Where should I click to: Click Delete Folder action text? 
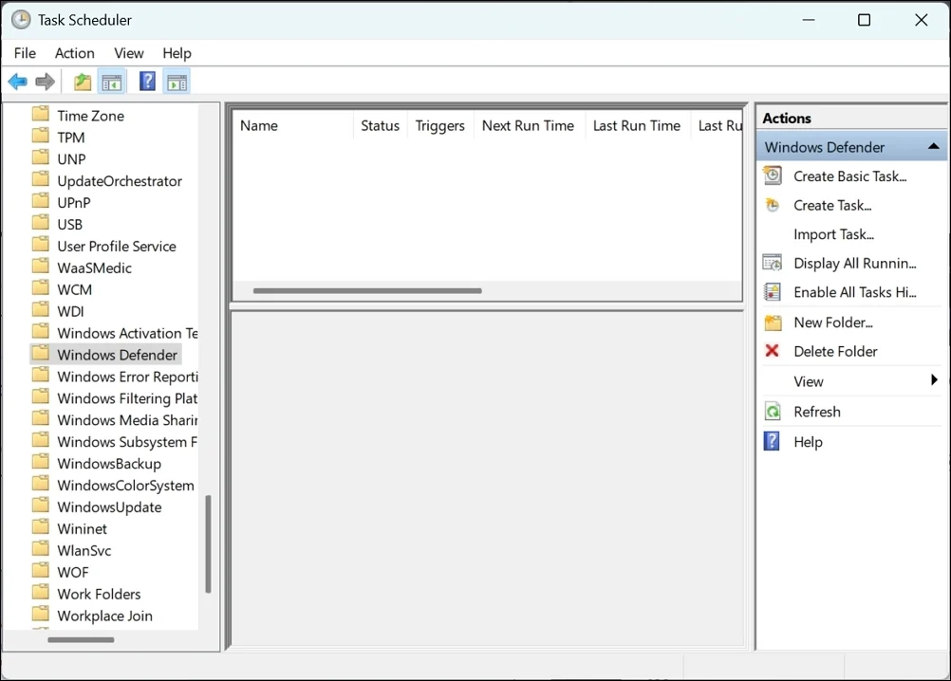point(835,351)
